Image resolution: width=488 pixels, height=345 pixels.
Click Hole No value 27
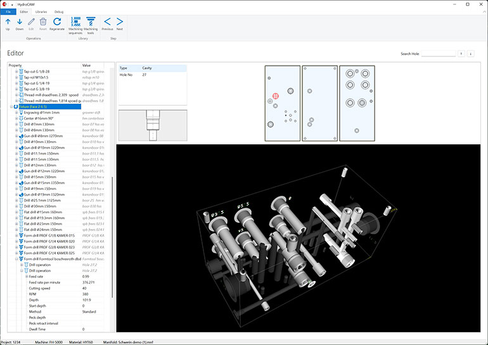pyautogui.click(x=144, y=75)
